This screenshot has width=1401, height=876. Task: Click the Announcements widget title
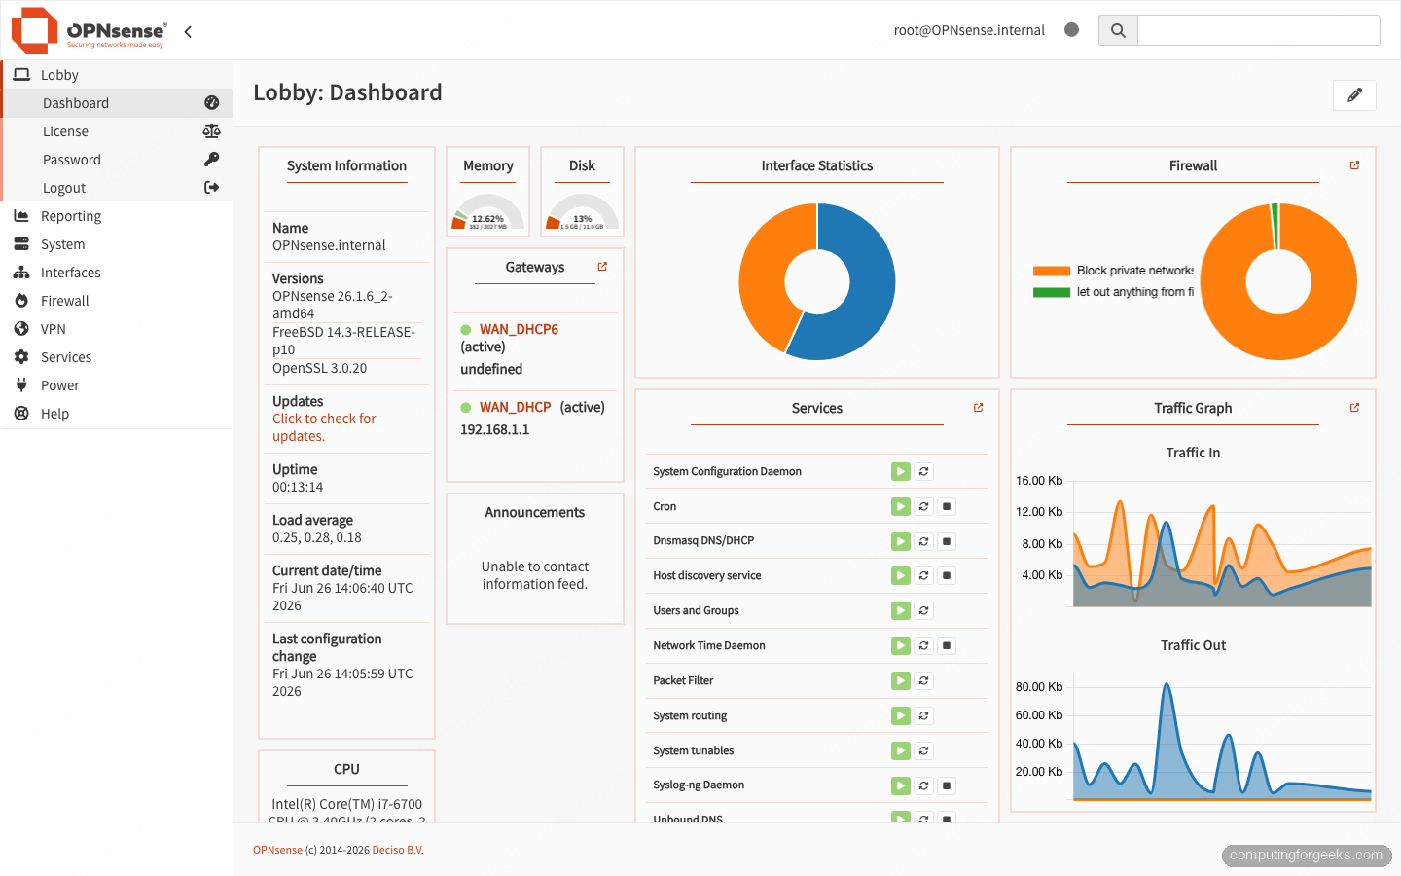pyautogui.click(x=535, y=512)
